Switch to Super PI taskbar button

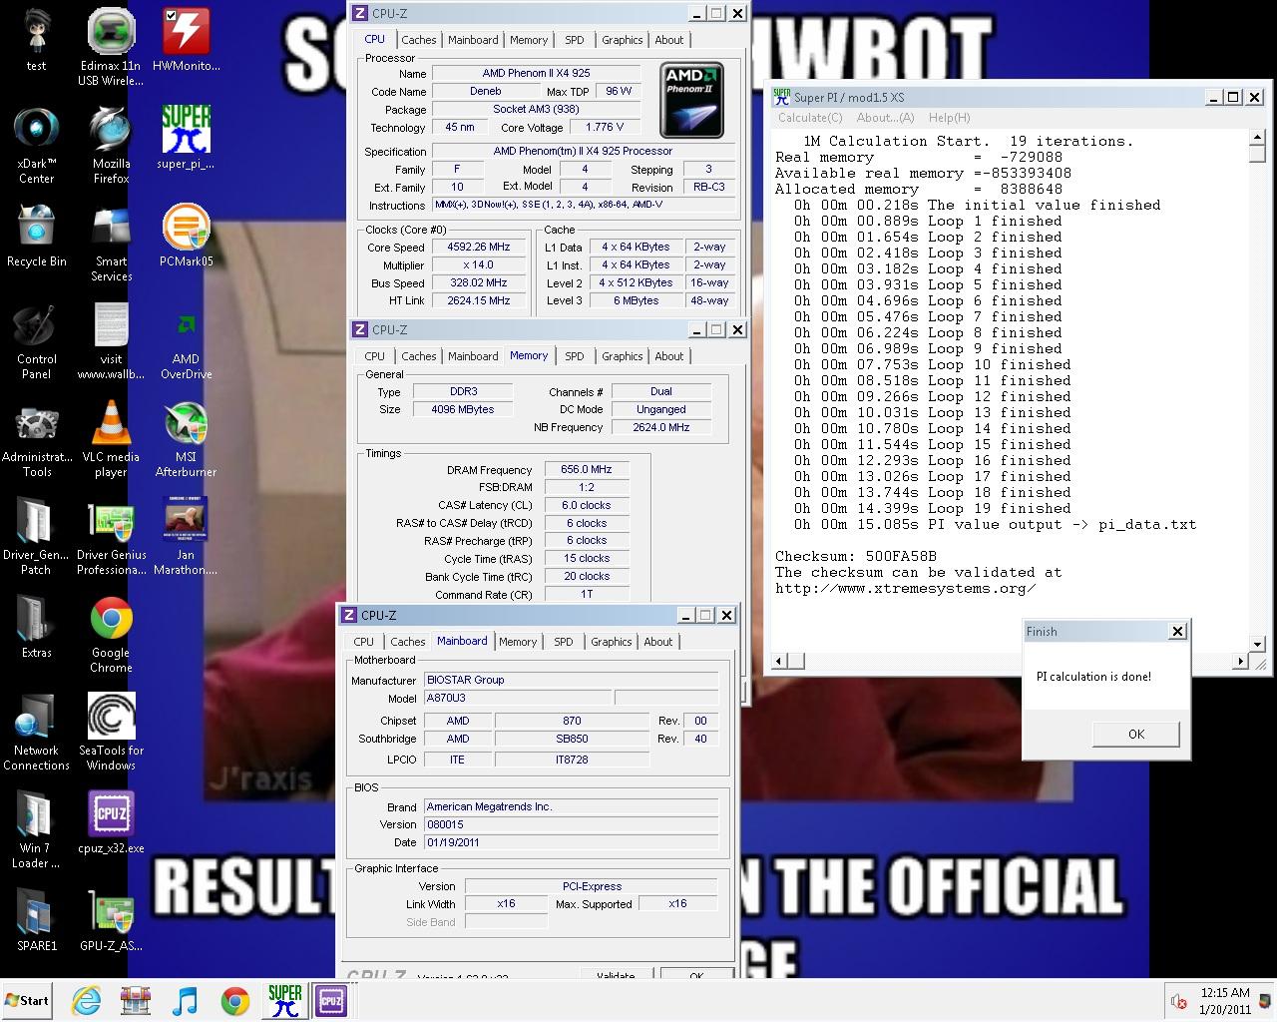pyautogui.click(x=285, y=1000)
